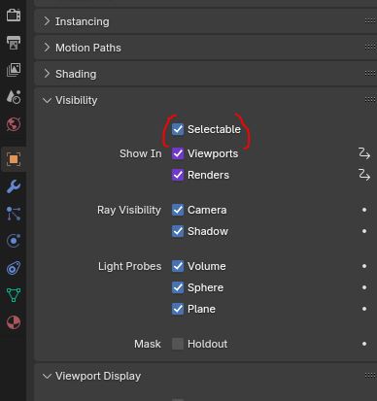Click animate dot beside Volume
Screen dimensions: 377x401
pyautogui.click(x=364, y=266)
